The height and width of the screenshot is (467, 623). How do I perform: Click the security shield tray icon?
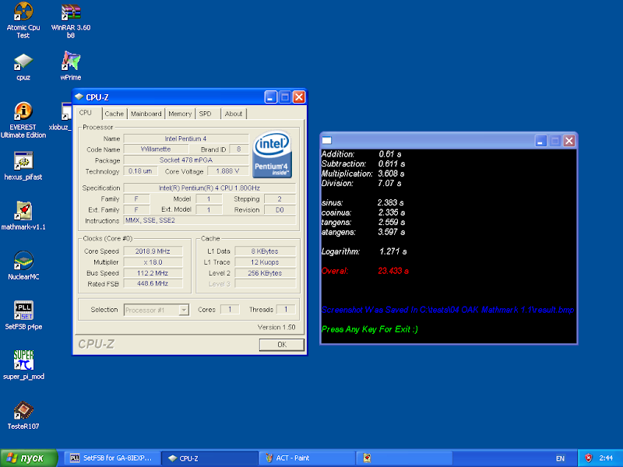coord(589,458)
